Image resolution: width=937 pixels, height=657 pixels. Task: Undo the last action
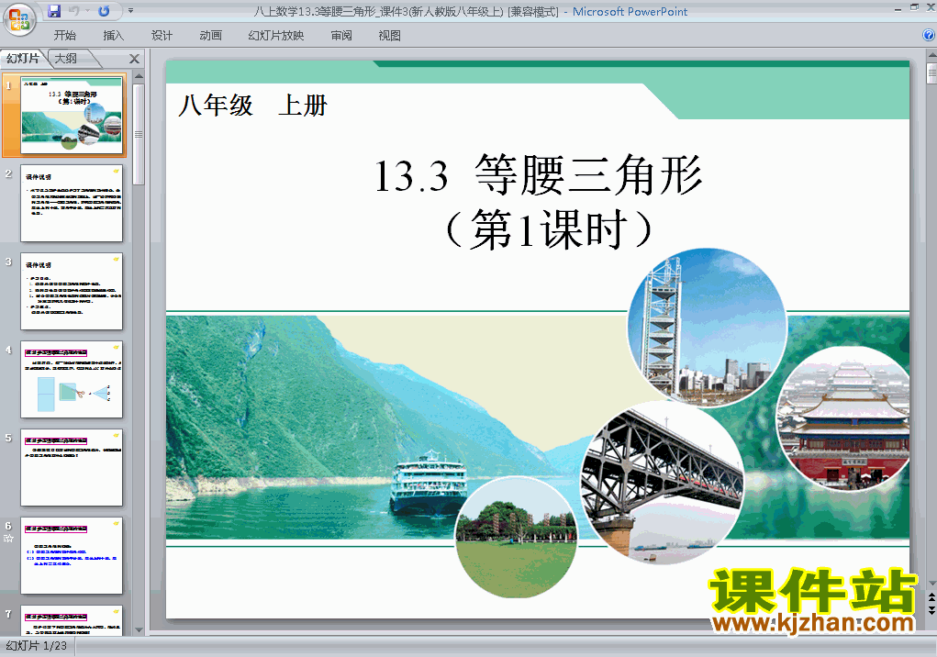coord(74,11)
